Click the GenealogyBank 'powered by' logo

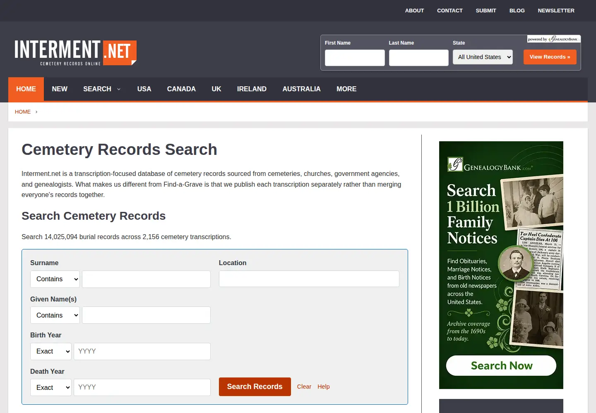point(554,39)
